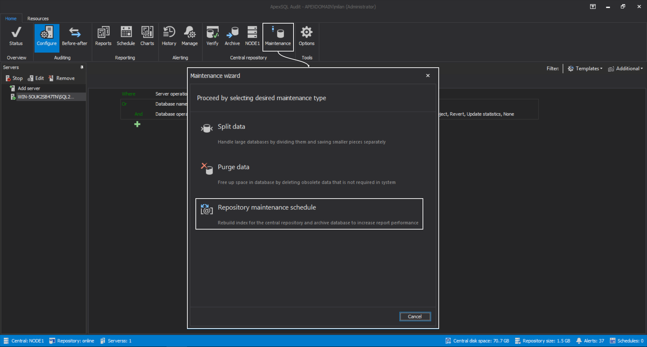Image resolution: width=647 pixels, height=347 pixels.
Task: Open the Reports section
Action: click(103, 36)
